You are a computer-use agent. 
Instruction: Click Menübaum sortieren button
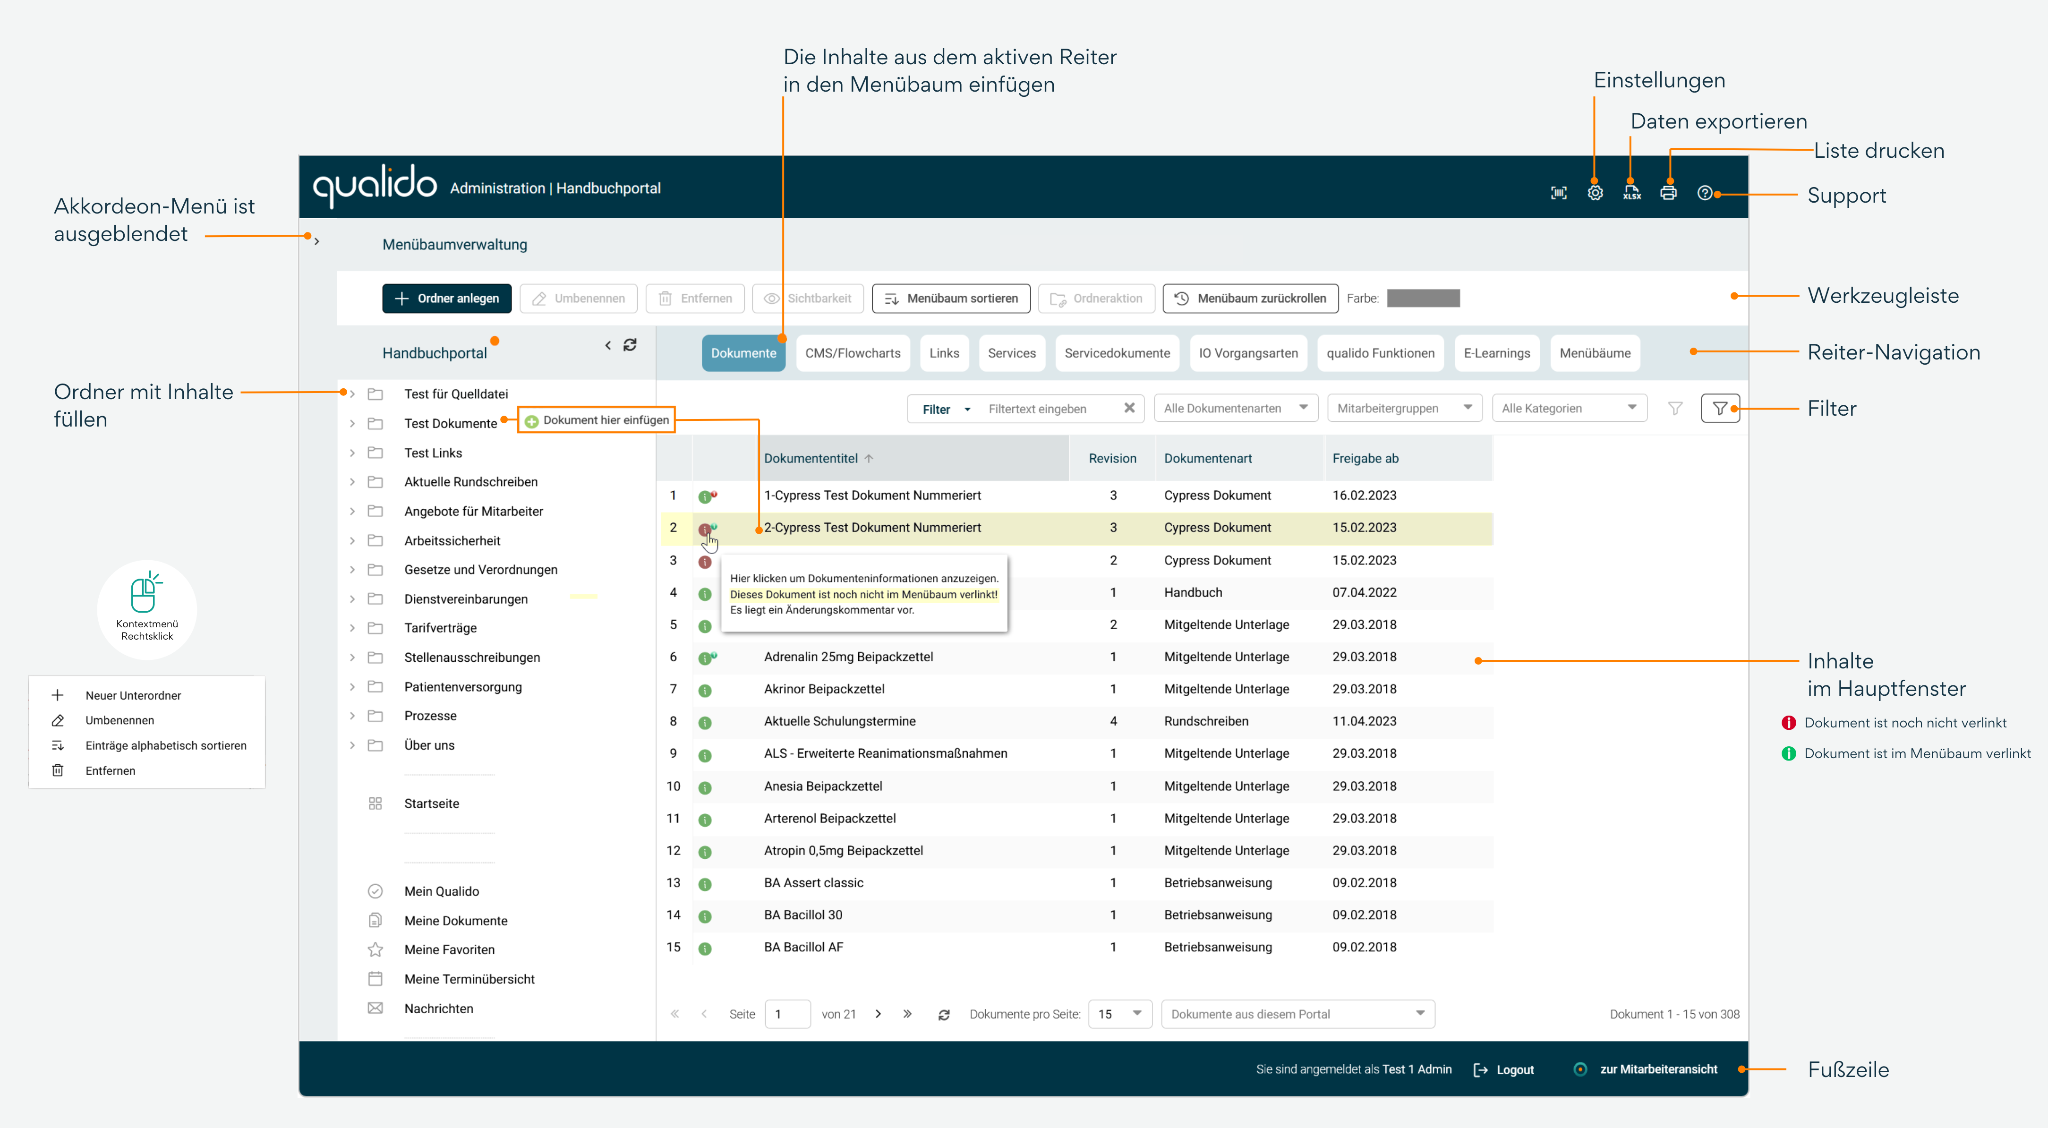(951, 298)
